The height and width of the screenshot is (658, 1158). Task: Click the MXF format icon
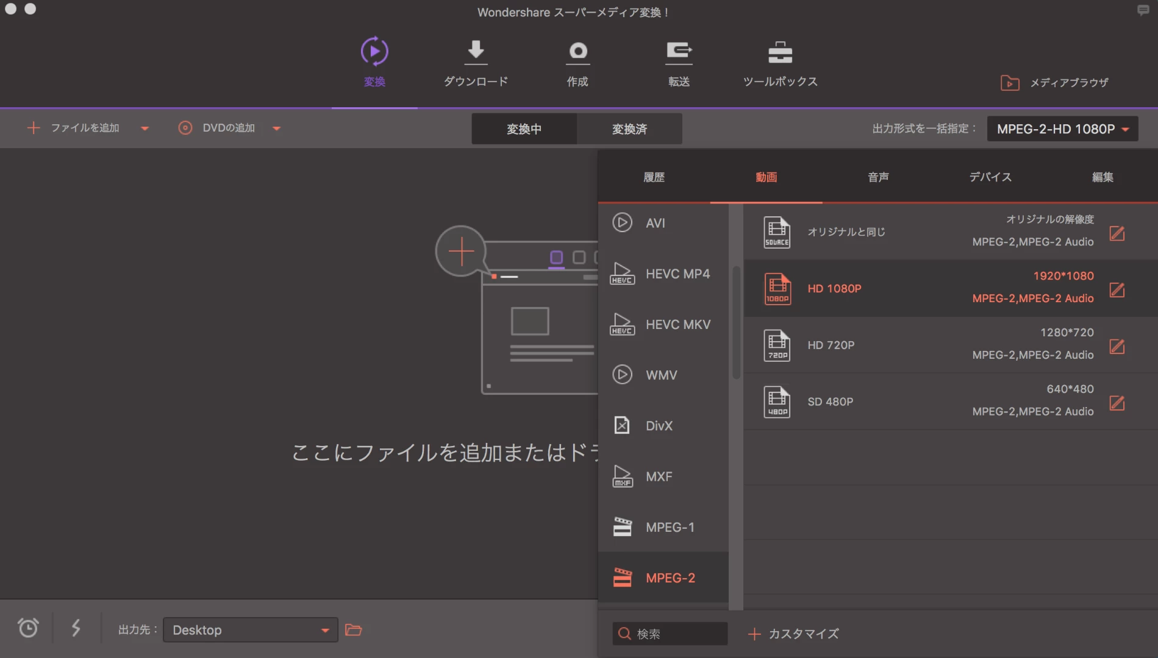[622, 476]
